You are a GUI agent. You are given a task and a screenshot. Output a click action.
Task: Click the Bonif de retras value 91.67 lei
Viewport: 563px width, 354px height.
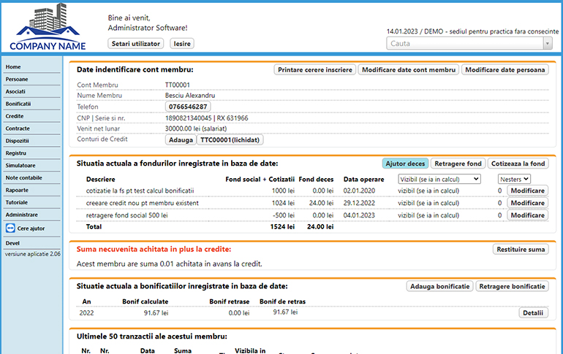285,312
